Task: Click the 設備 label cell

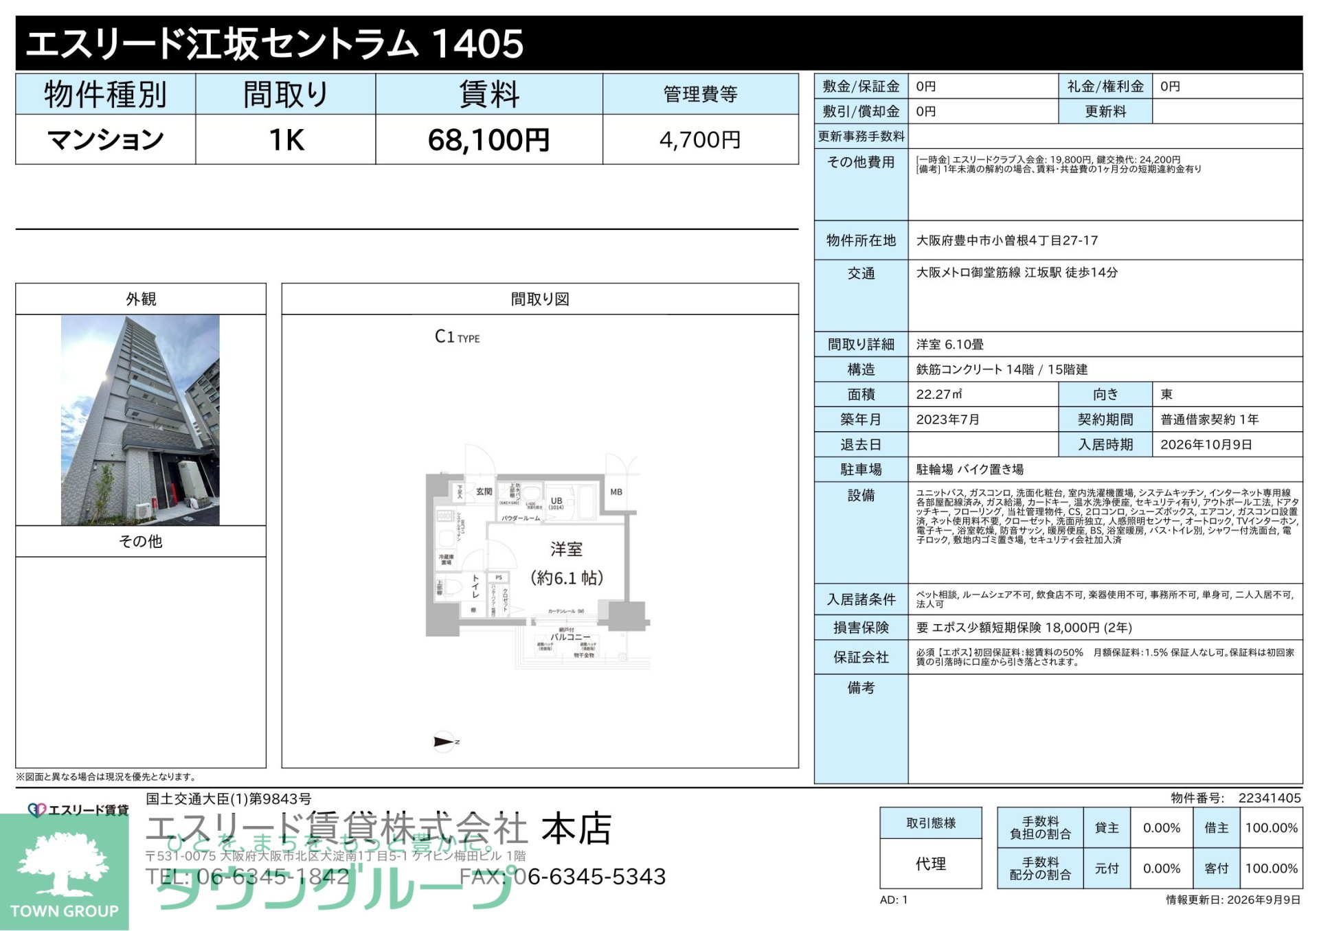Action: click(x=861, y=533)
